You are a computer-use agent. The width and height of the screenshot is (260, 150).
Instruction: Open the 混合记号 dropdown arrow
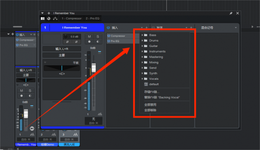pos(236,27)
